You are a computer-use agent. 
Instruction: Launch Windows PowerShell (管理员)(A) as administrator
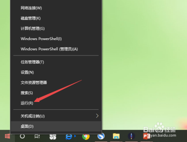pos(56,49)
